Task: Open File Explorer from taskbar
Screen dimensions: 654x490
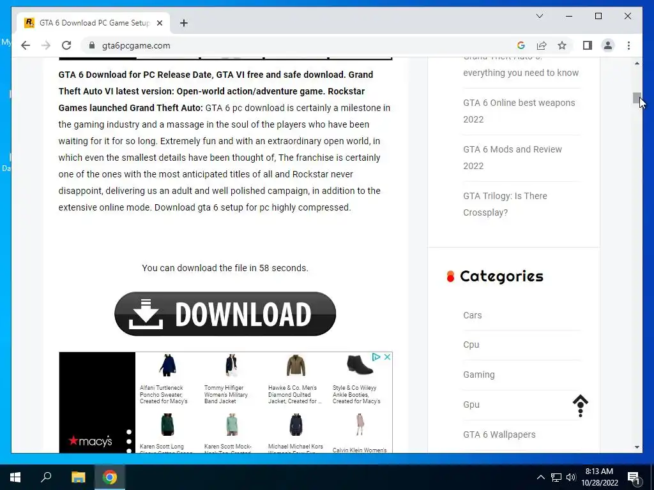Action: [x=78, y=477]
